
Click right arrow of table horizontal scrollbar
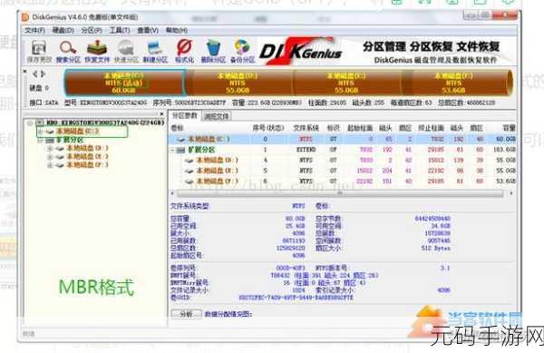point(510,193)
